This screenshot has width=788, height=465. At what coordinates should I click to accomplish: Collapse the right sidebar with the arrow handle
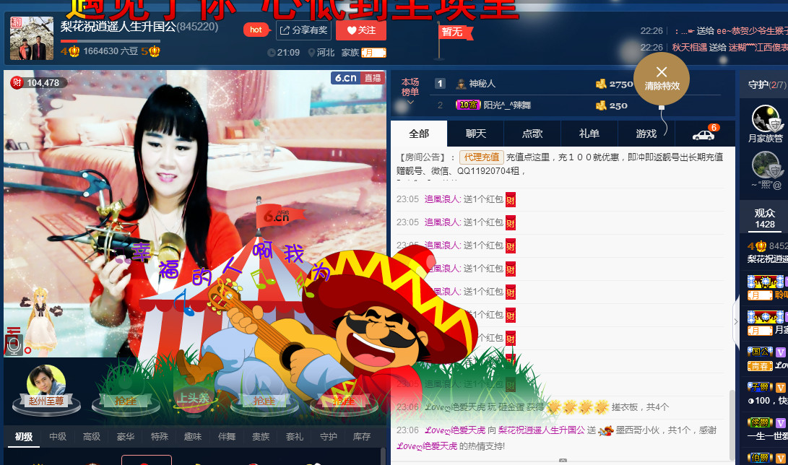point(736,321)
